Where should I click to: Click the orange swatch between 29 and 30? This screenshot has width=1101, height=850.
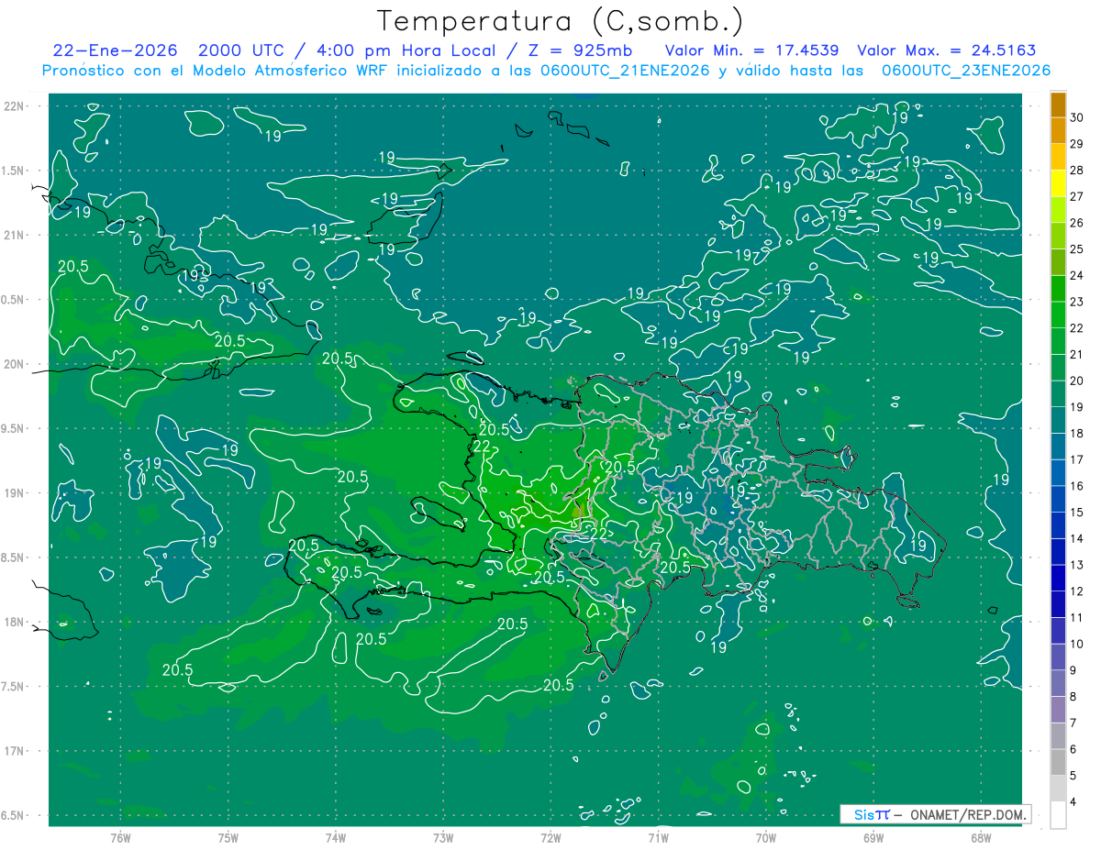click(1058, 131)
